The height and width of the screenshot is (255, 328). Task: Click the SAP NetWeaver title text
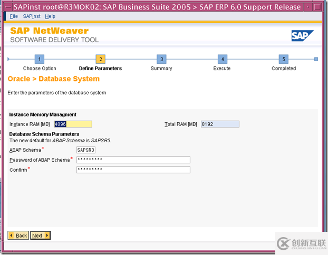(x=50, y=31)
